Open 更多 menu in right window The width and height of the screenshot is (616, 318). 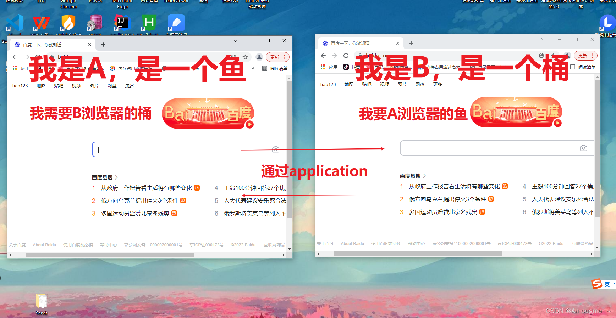click(x=438, y=84)
